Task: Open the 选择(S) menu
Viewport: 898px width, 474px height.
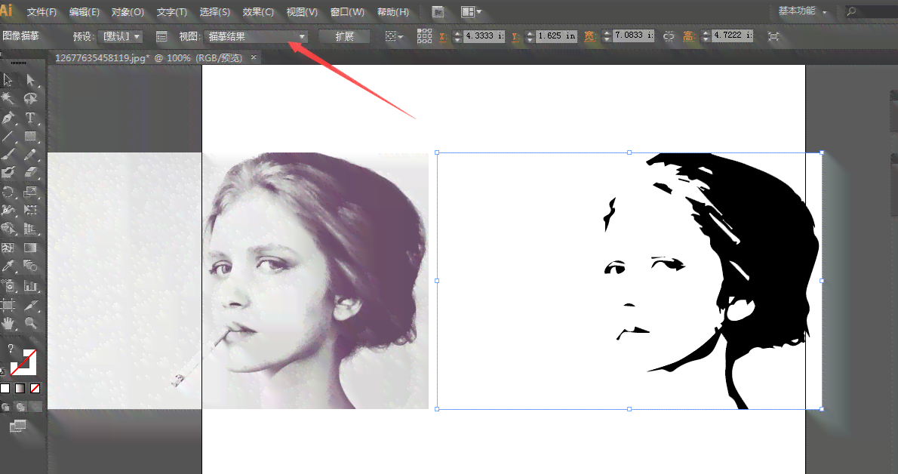Action: point(215,11)
